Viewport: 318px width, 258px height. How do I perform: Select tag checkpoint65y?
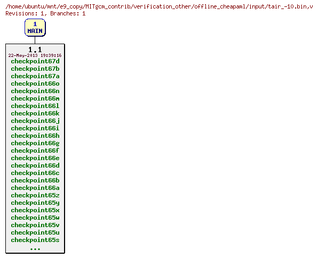tap(35, 203)
